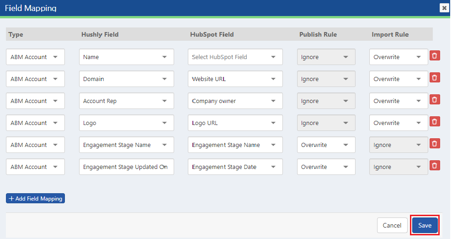
Task: Open Import Rule dropdown for Domain row
Action: point(399,79)
